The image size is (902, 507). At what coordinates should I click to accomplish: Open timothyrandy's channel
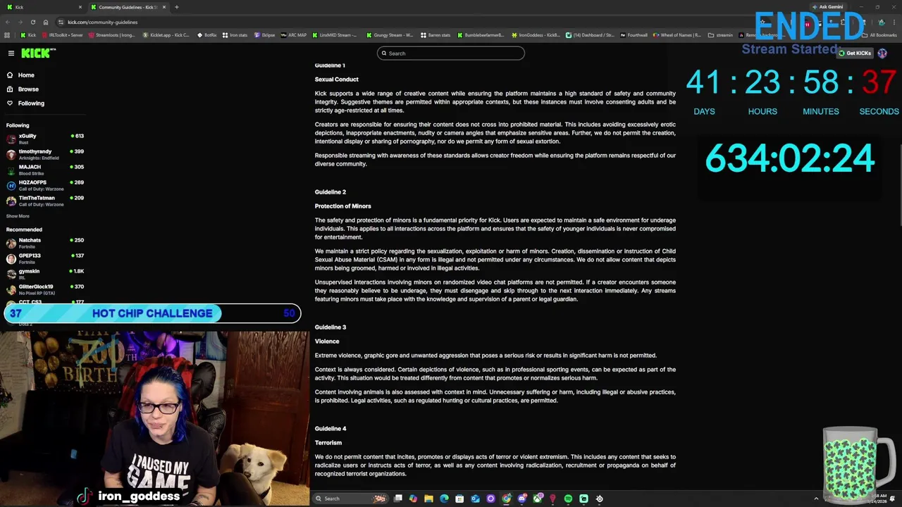(44, 154)
